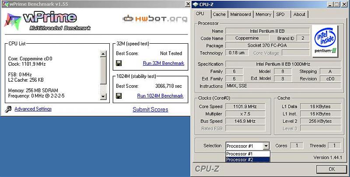This screenshot has height=177, width=350.
Task: Click the Revision value cD0
Action: 330,79
